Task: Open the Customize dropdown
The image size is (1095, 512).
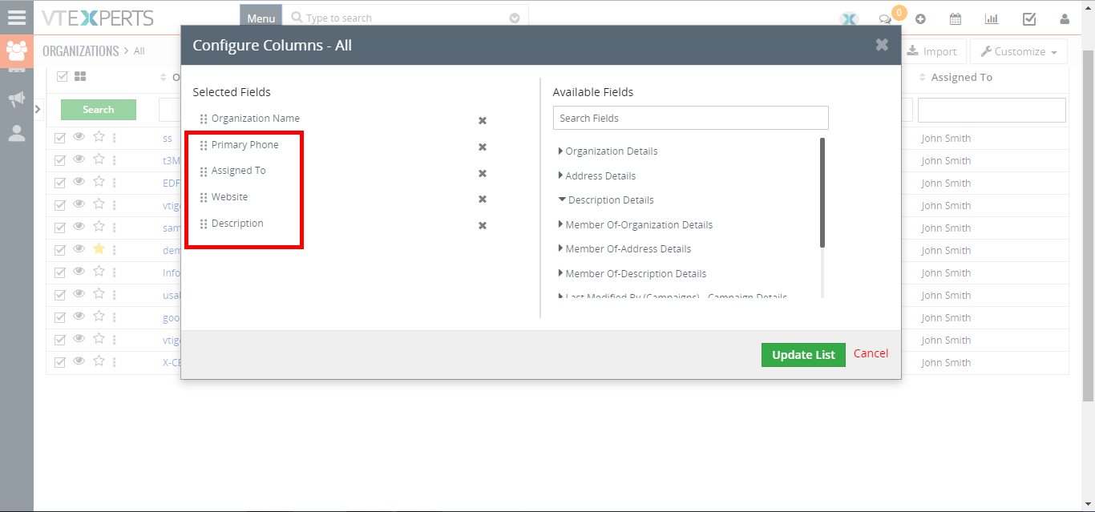Action: [x=1019, y=51]
